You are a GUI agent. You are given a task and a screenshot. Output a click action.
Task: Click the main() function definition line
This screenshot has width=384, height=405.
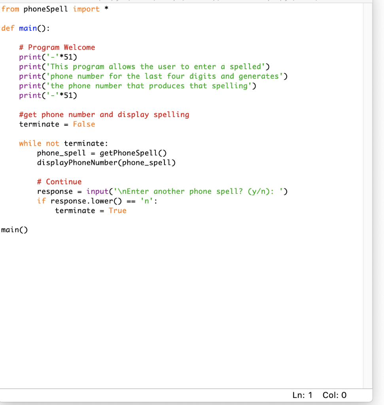pos(24,28)
